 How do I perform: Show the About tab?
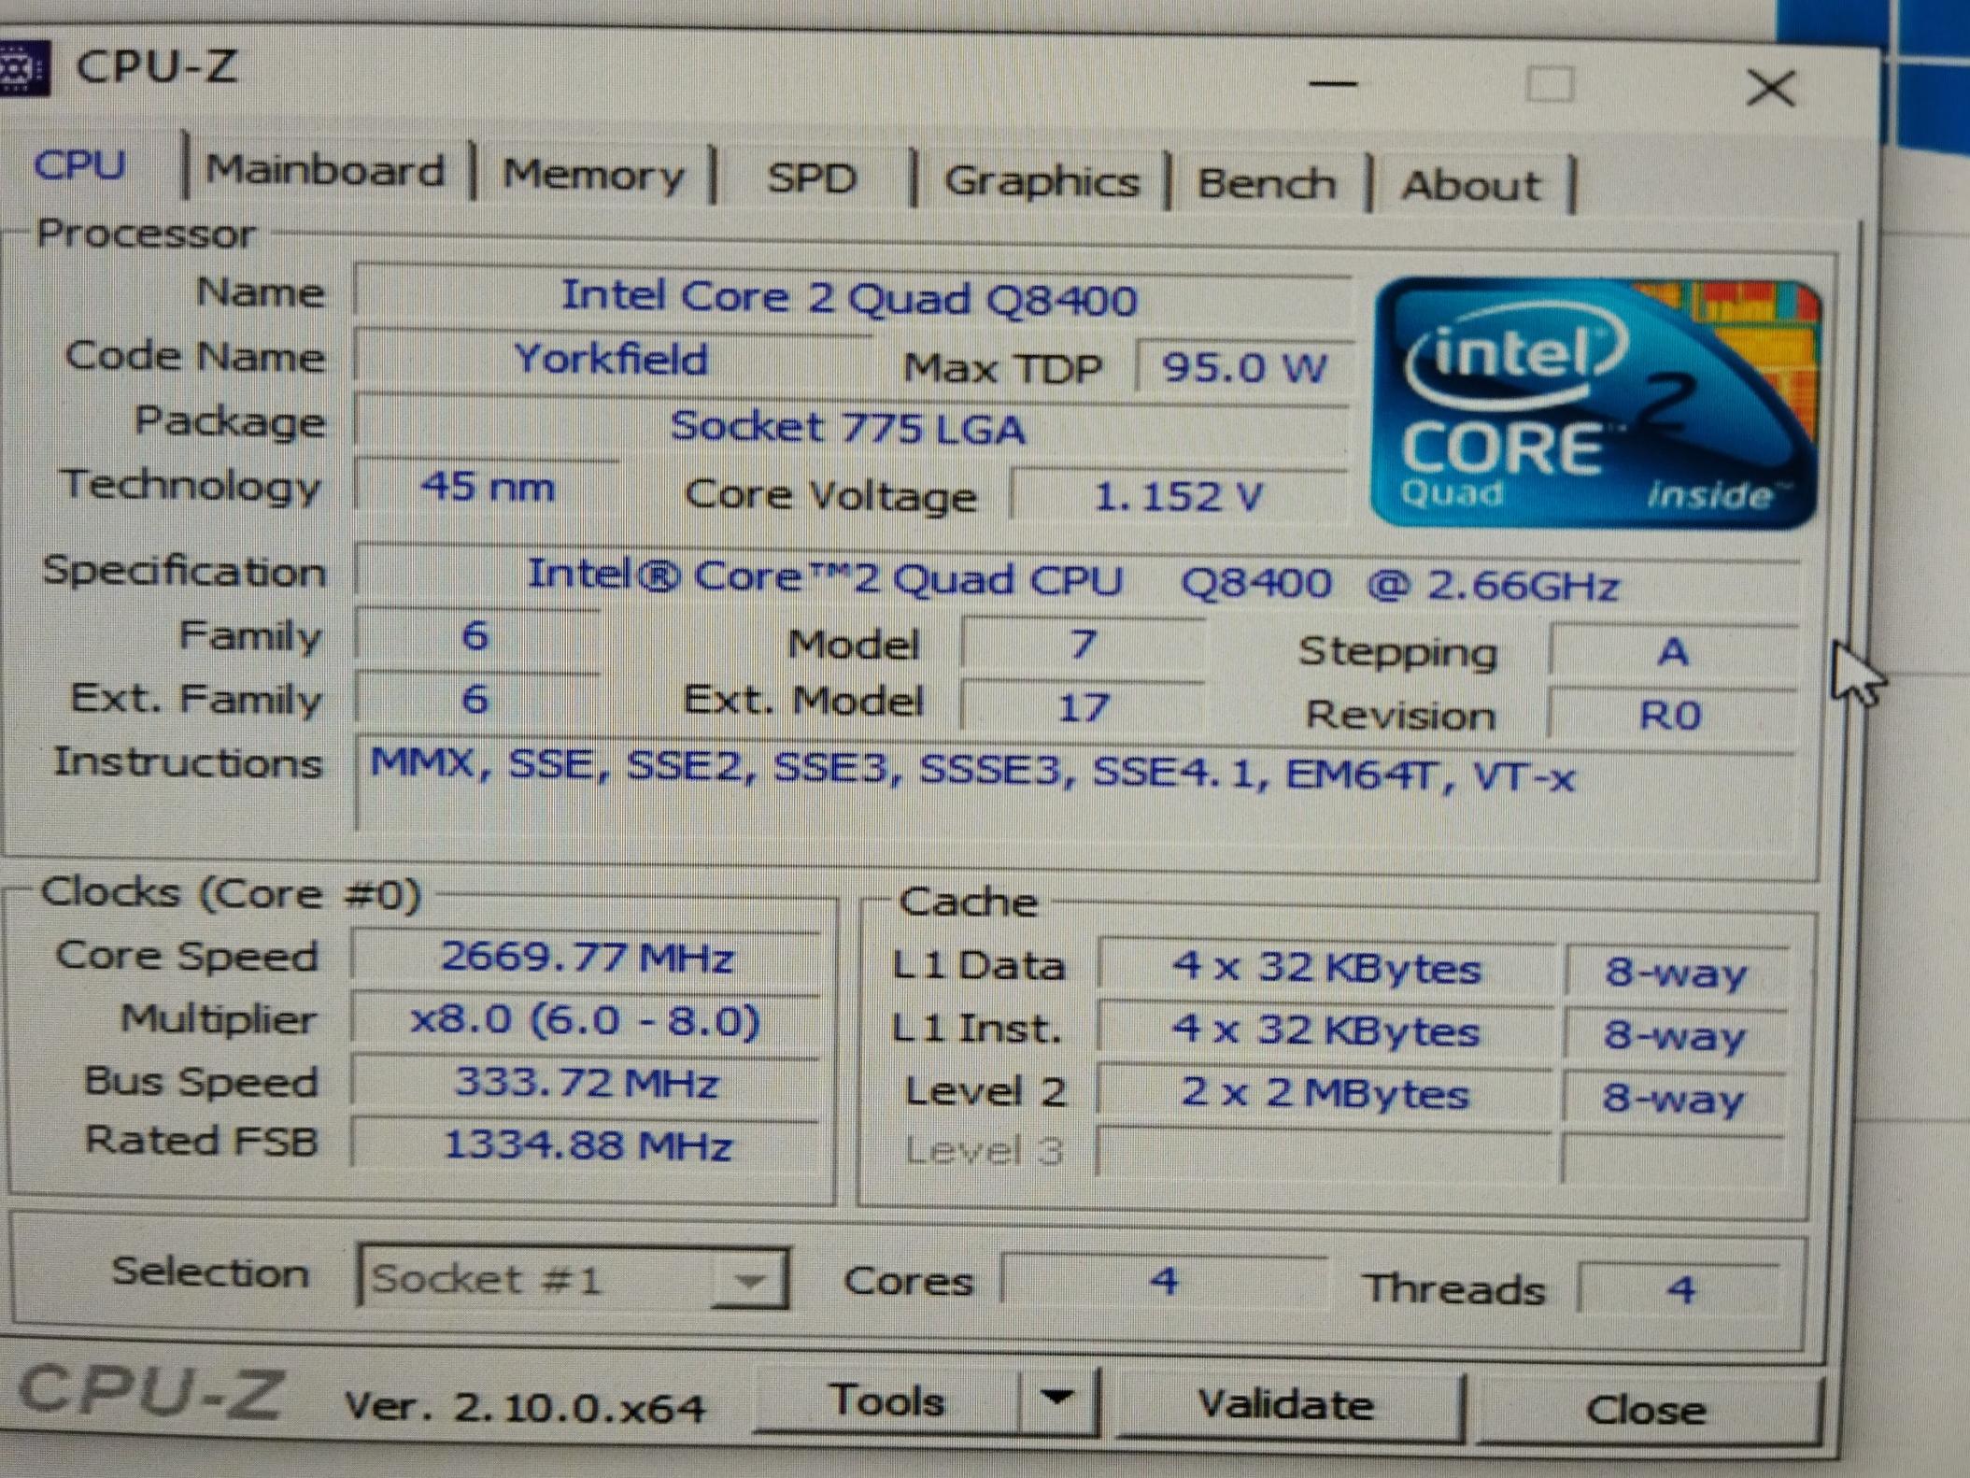pyautogui.click(x=1471, y=185)
